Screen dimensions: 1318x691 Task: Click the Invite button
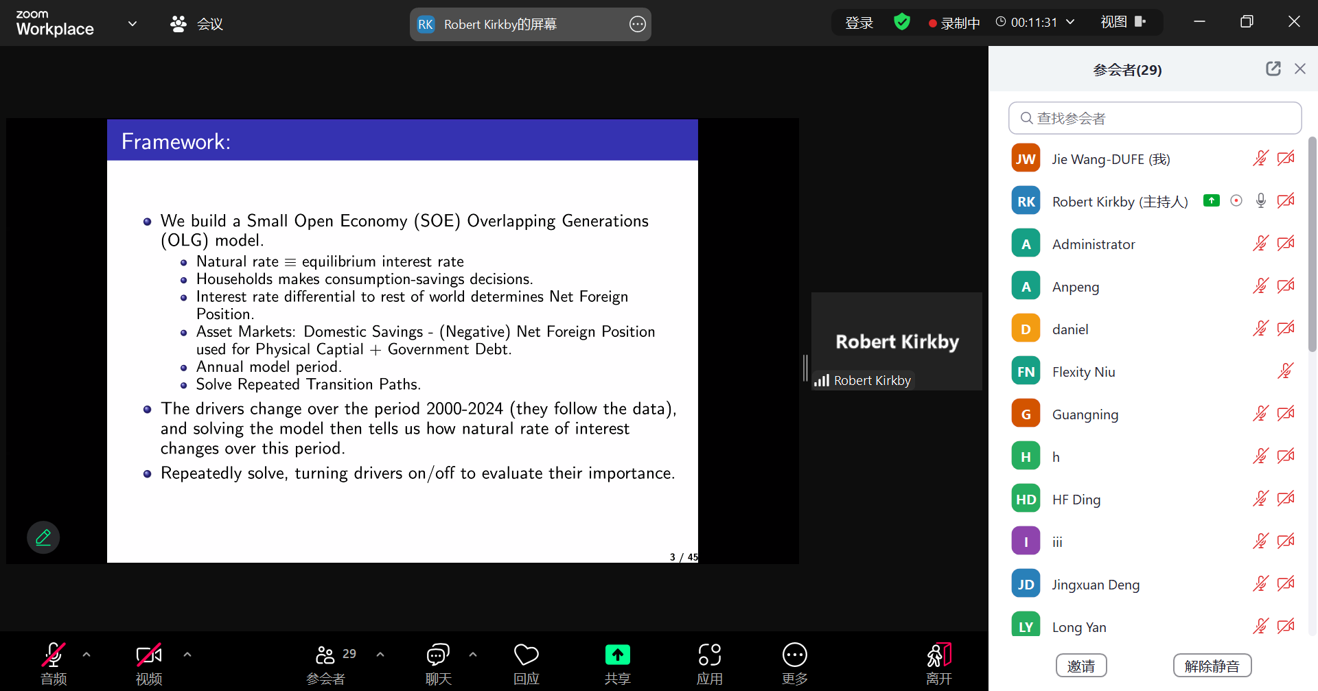click(1080, 666)
